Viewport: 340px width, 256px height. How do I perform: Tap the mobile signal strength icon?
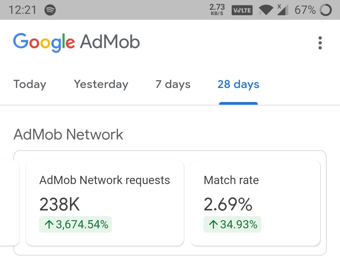click(283, 10)
